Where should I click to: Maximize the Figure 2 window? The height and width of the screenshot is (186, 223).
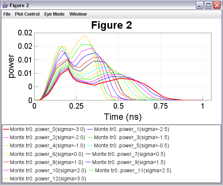pyautogui.click(x=208, y=5)
